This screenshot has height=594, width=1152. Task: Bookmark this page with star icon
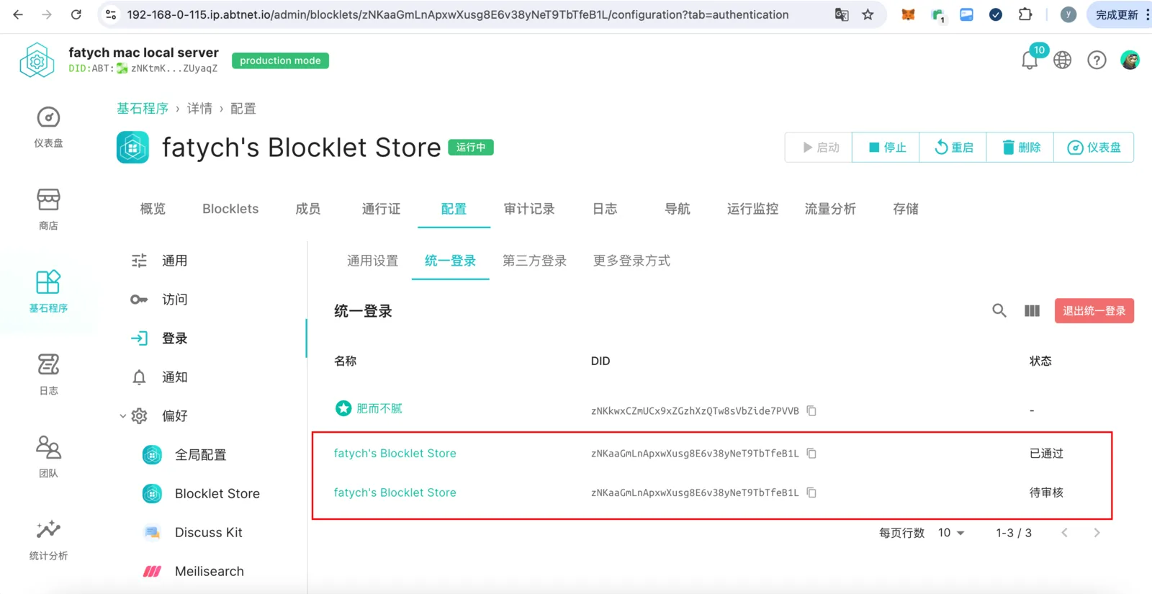point(868,14)
